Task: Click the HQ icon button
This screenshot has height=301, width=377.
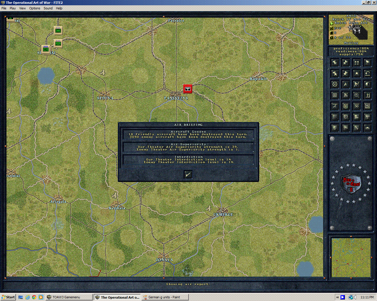Action: pyautogui.click(x=367, y=106)
